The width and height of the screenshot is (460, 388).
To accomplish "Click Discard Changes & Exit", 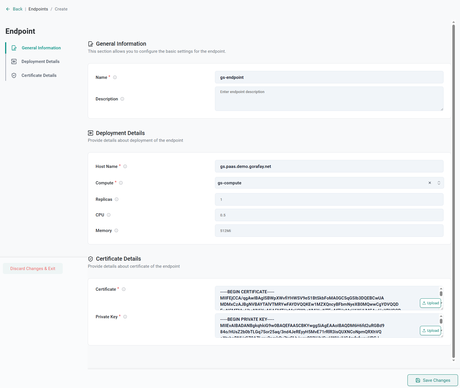I will coord(33,269).
